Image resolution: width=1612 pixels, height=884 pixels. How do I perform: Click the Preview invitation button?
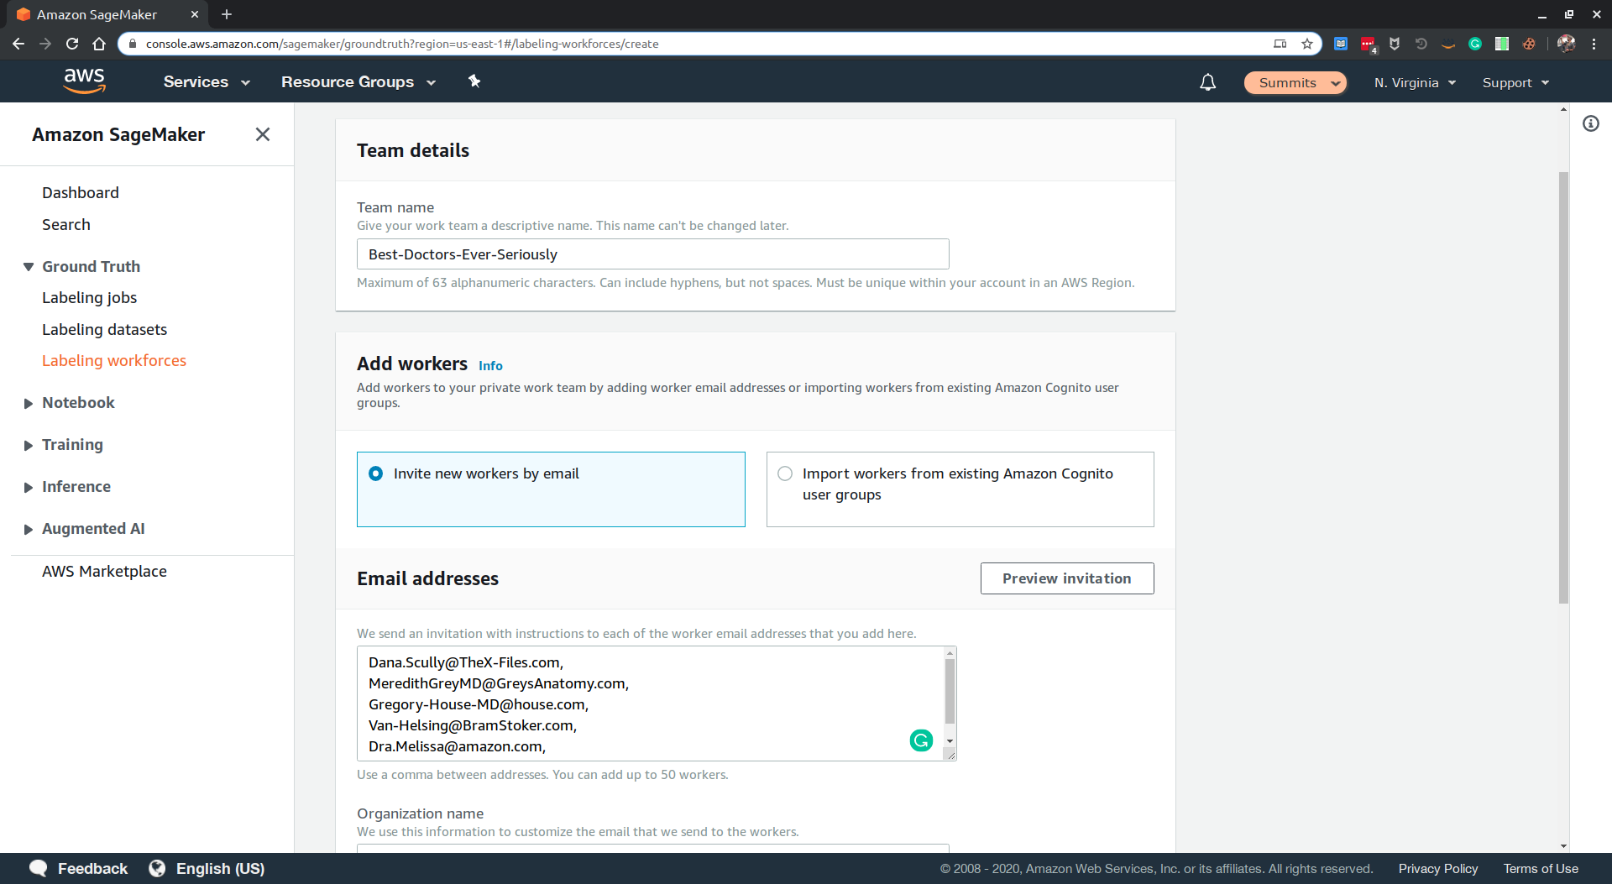coord(1067,578)
